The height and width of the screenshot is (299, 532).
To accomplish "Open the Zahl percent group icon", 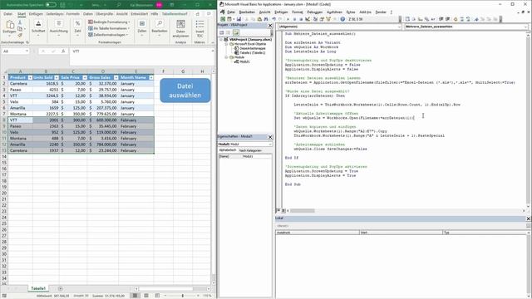I will (x=77, y=24).
